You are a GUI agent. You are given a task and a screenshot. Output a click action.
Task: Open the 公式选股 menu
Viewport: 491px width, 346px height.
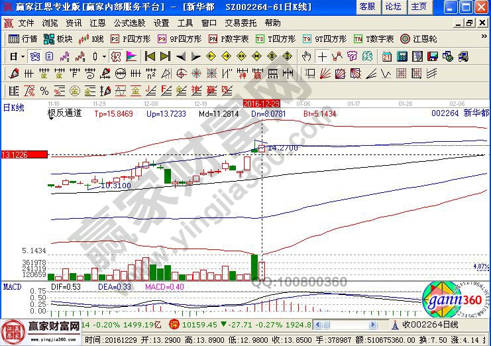pyautogui.click(x=129, y=22)
